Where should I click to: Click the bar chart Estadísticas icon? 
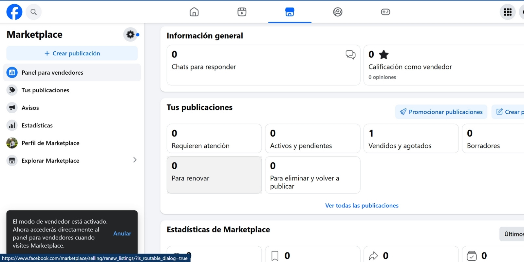[12, 125]
